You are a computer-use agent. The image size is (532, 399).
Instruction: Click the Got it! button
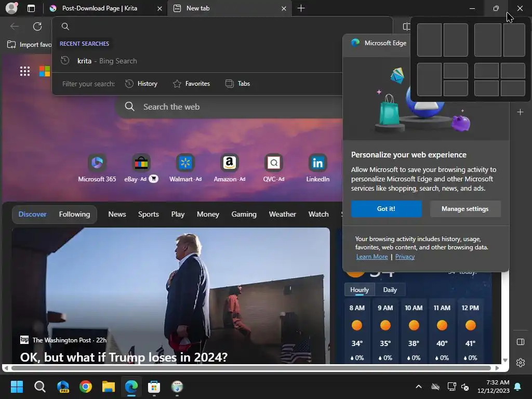387,209
